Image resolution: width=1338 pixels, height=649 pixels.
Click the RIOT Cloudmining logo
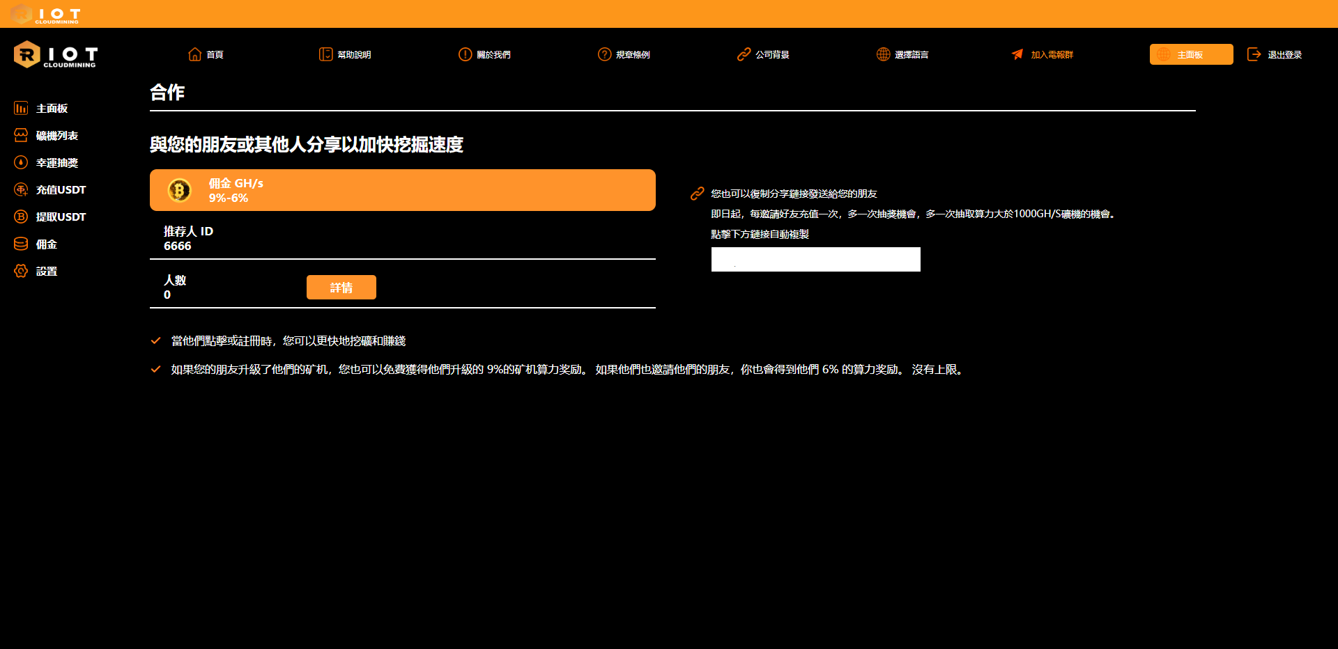tap(55, 55)
